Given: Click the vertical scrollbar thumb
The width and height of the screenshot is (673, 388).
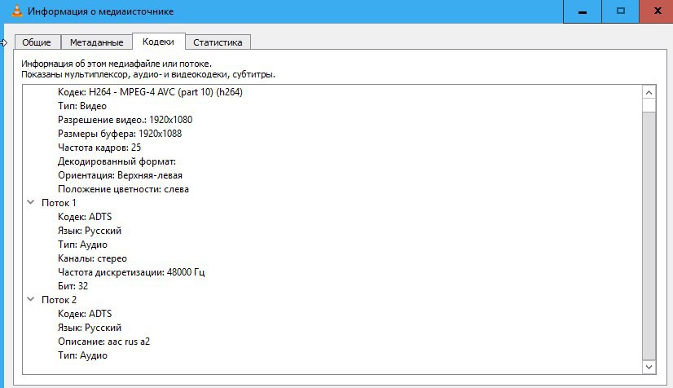Looking at the screenshot, I should (x=649, y=236).
